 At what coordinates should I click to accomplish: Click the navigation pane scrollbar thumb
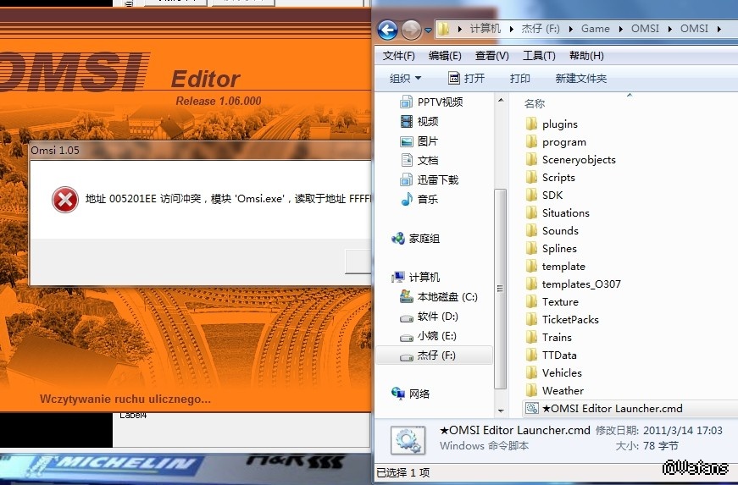[x=500, y=289]
